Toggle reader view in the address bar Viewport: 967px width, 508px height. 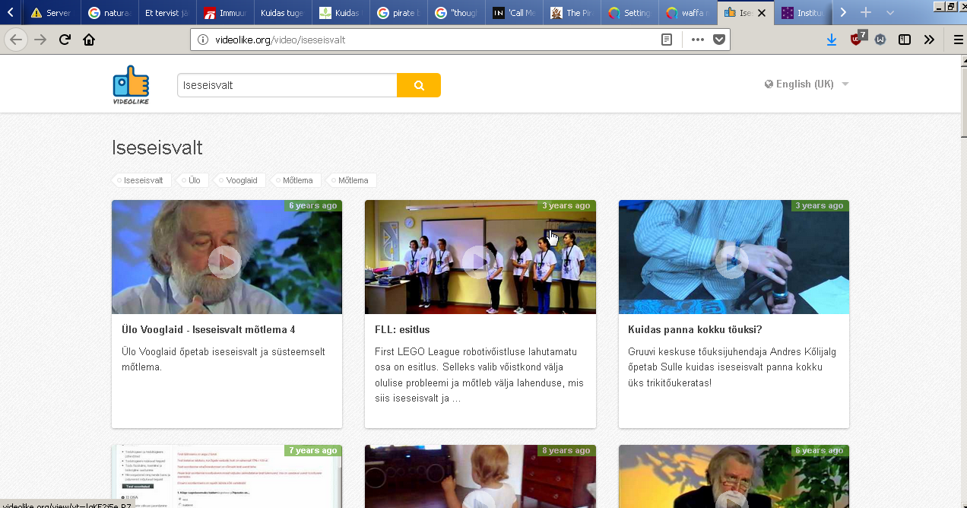click(x=667, y=40)
